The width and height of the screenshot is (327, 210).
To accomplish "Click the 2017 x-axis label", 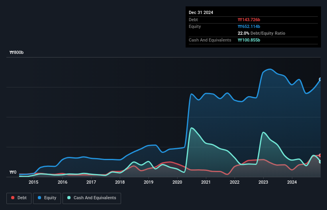I will (91, 182).
